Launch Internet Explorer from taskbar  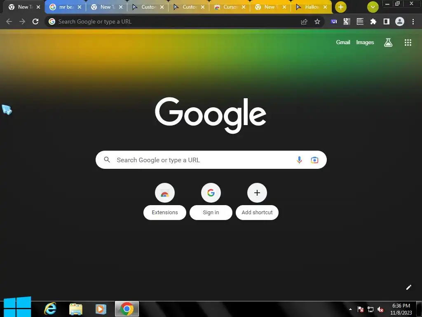tap(50, 309)
